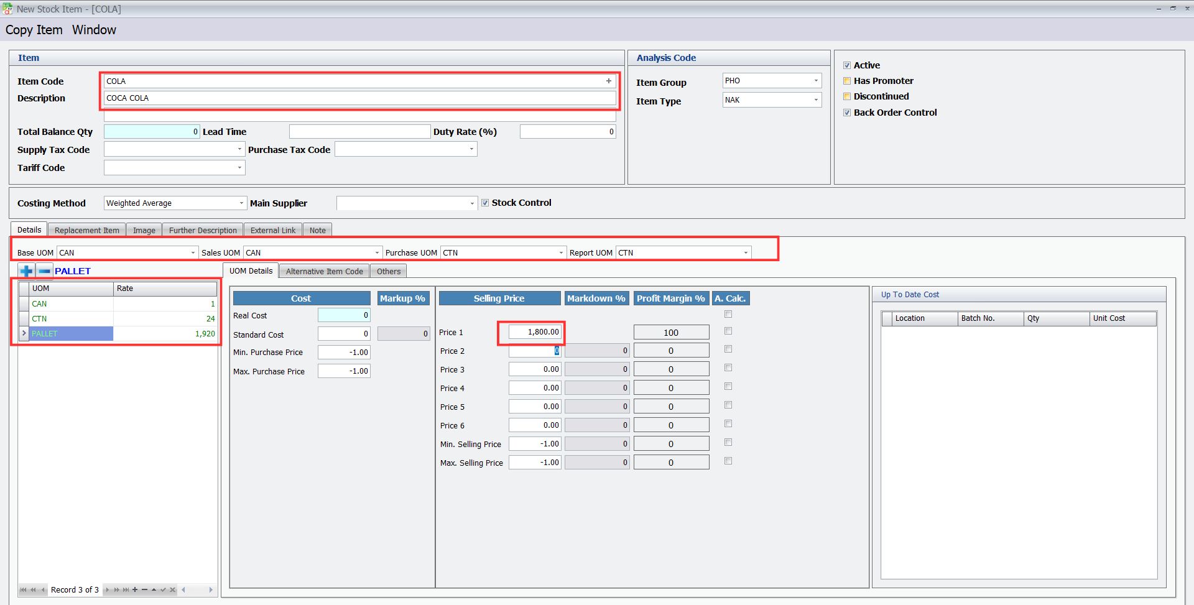1194x605 pixels.
Task: Go to the previous record arrow
Action: (43, 590)
